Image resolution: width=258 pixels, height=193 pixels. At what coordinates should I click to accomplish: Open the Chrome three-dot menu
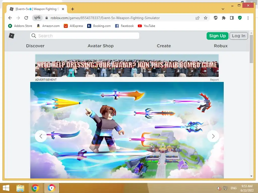tap(248, 18)
